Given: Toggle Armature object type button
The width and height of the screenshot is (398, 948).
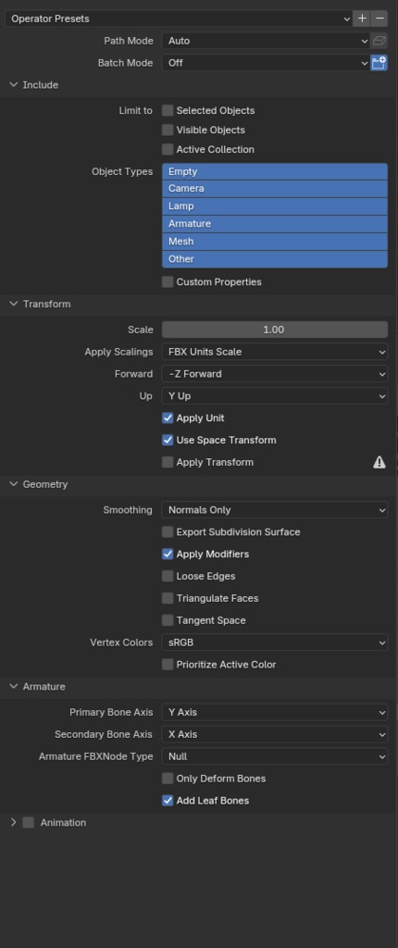Looking at the screenshot, I should (275, 224).
